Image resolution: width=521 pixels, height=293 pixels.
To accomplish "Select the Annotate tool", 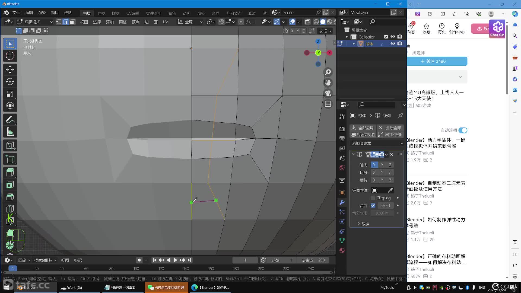I will pyautogui.click(x=10, y=120).
